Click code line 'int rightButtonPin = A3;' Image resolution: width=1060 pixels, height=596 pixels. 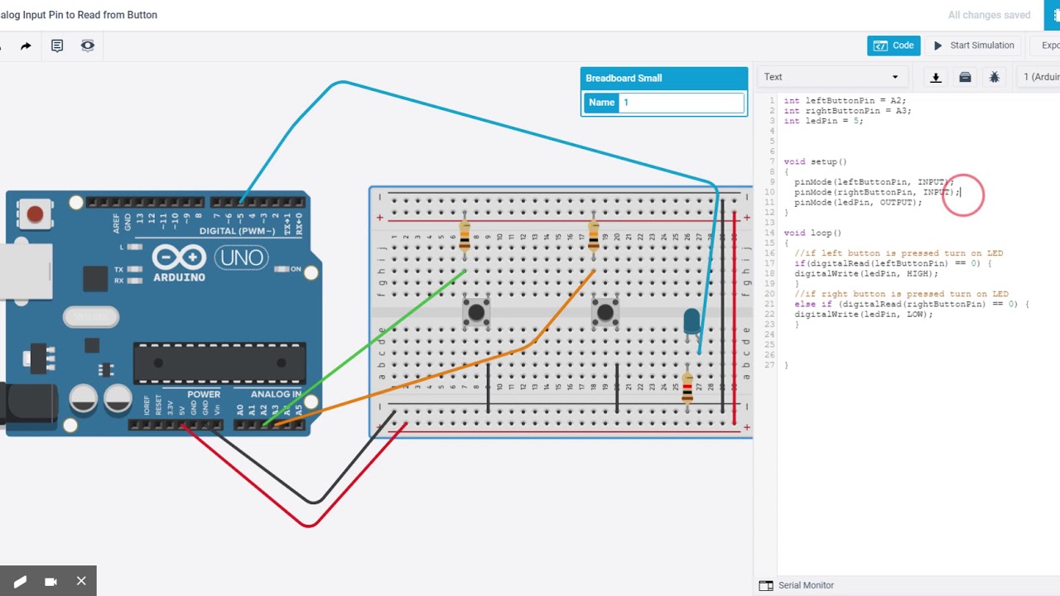847,110
